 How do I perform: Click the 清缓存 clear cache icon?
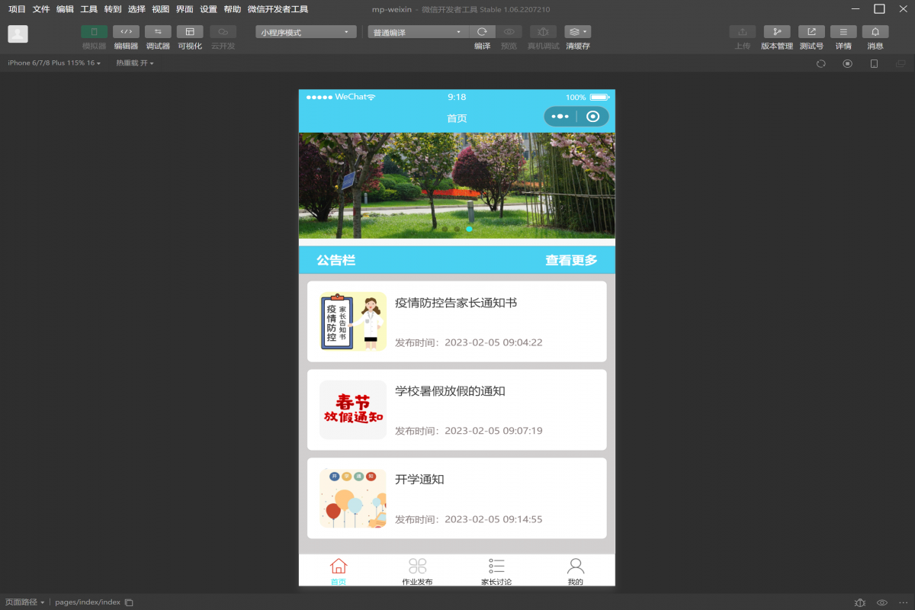[576, 31]
